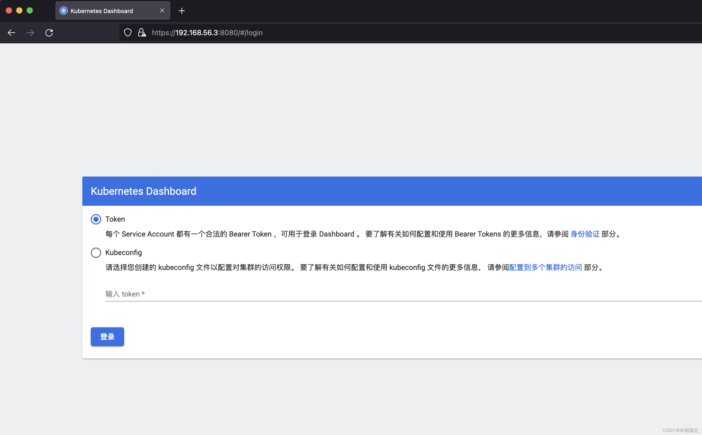Image resolution: width=702 pixels, height=435 pixels.
Task: Go back with the browser back arrow
Action: click(x=11, y=33)
